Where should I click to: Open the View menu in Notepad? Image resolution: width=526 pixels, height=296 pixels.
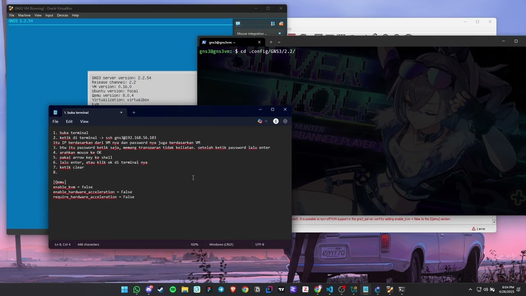click(84, 121)
